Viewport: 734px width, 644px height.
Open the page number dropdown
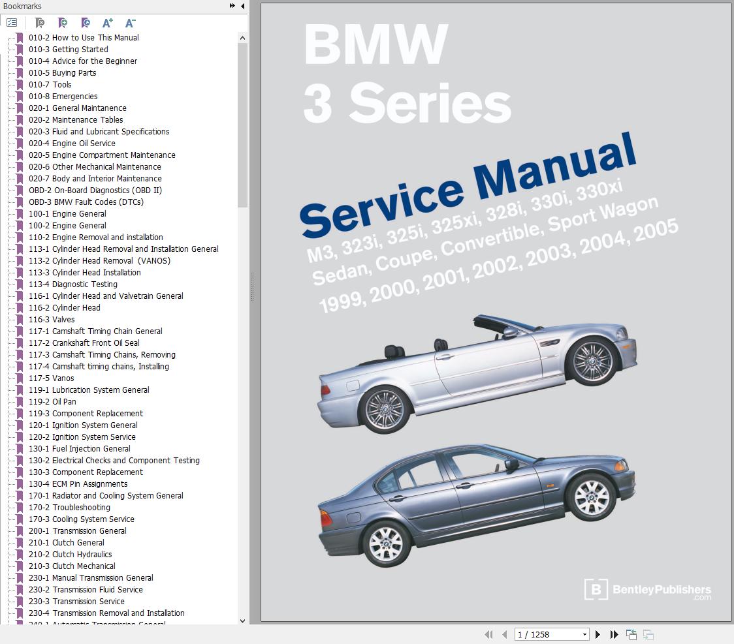coord(584,634)
